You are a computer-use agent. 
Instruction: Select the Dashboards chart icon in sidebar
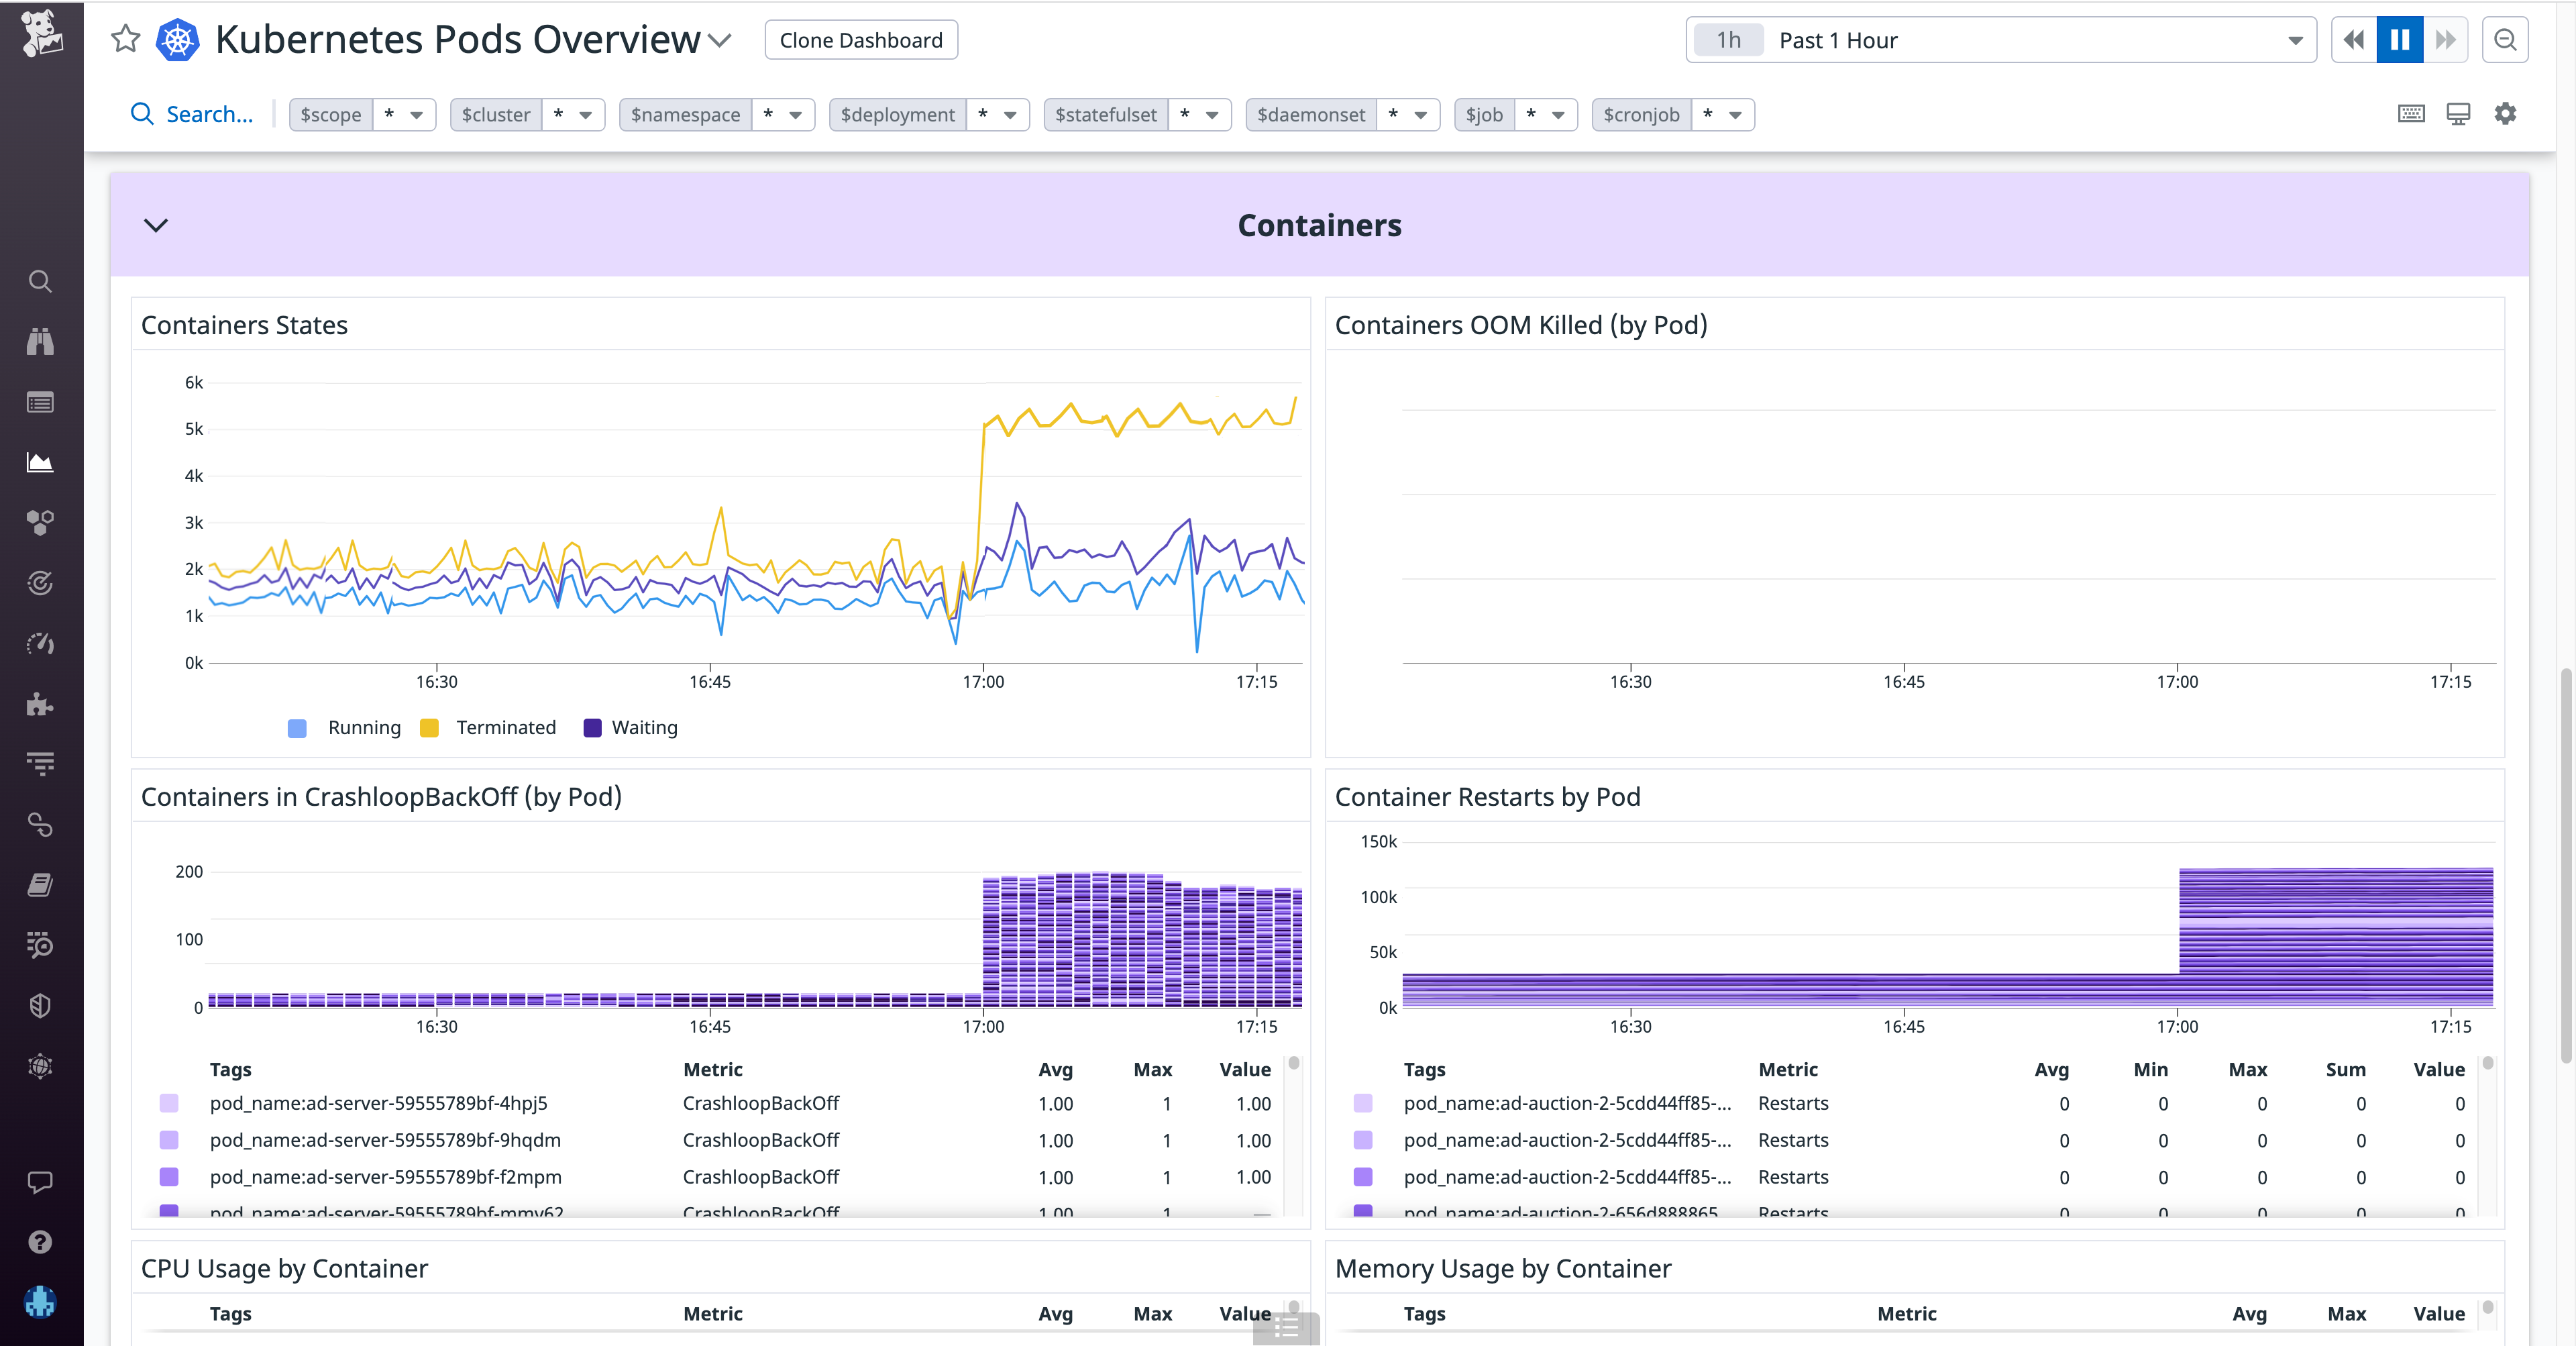[x=40, y=462]
